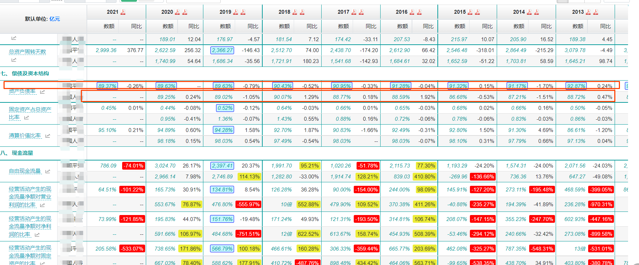Open 经营活动产生的现金流量净额对营业利润的比率 link
This screenshot has width=639, height=265.
pos(30,197)
